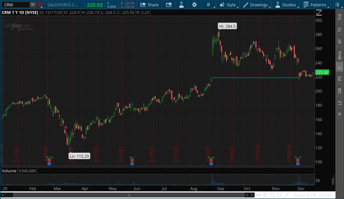Open the Btns sidebar tab
The image size is (344, 199).
[x=340, y=55]
